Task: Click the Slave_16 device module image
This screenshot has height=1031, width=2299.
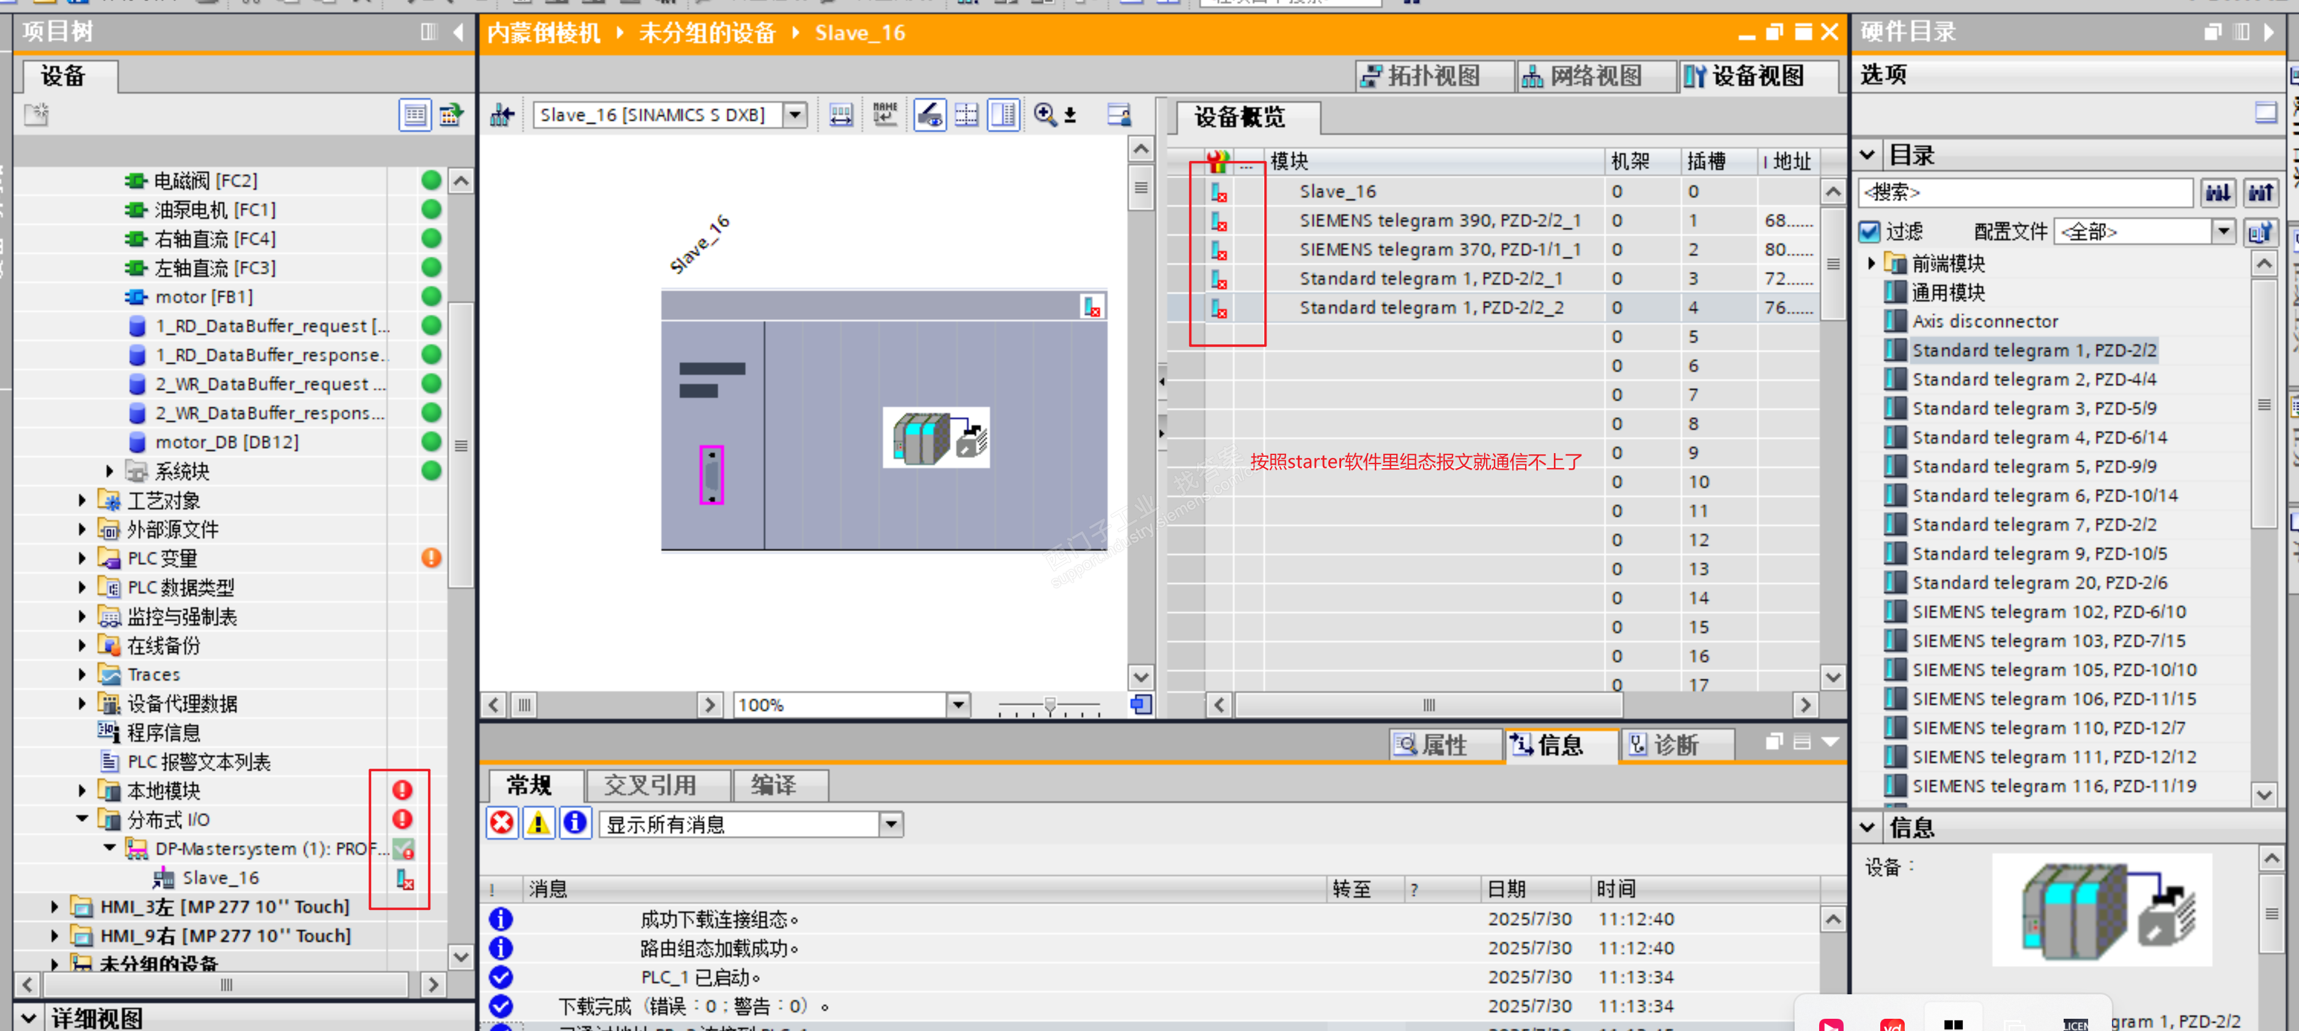Action: (x=935, y=437)
